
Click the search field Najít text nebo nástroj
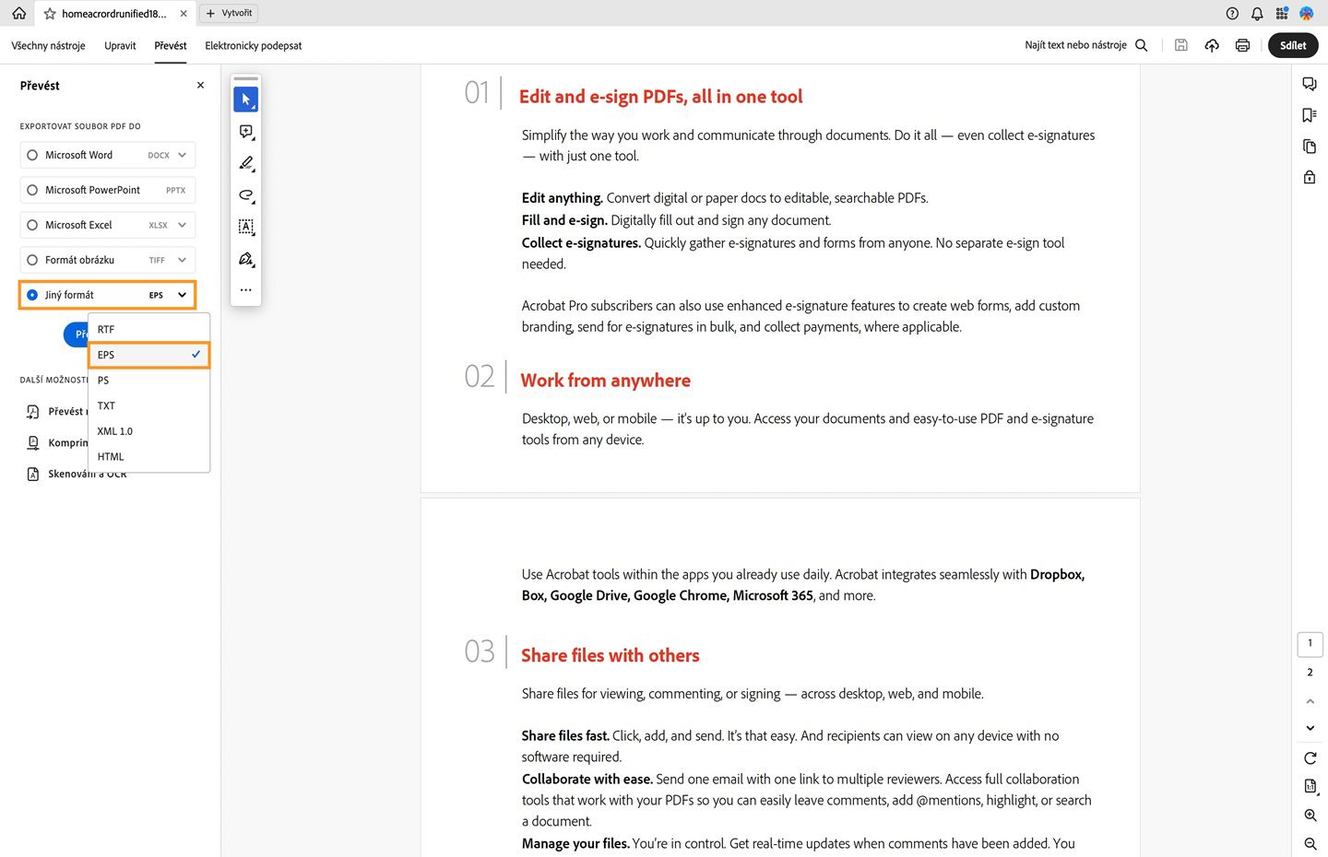[1074, 43]
